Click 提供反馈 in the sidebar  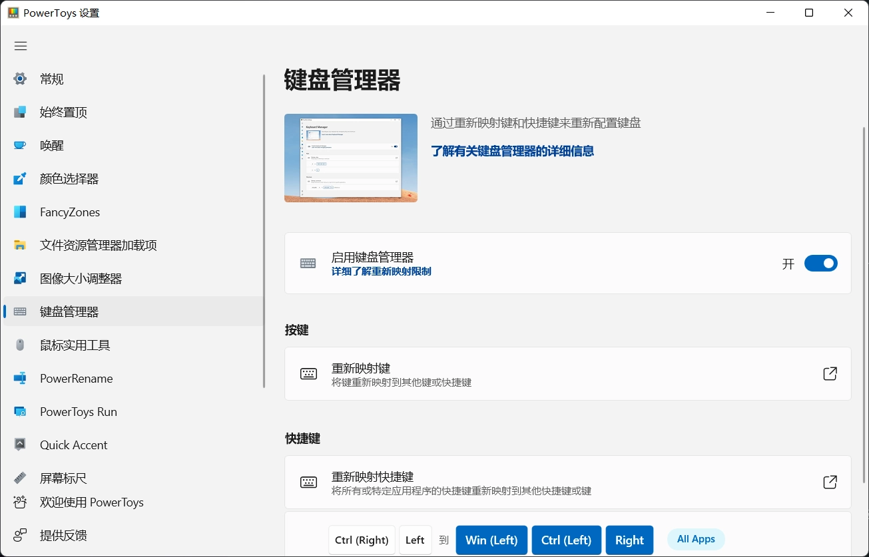click(x=133, y=535)
